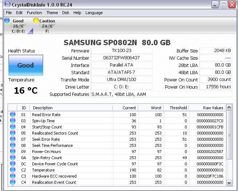238x191 pixels.
Task: Click the status orb for Reallocated Sectors Count
Action: pyautogui.click(x=13, y=133)
